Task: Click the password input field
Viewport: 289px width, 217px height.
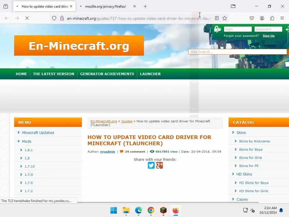Action: 268,29
